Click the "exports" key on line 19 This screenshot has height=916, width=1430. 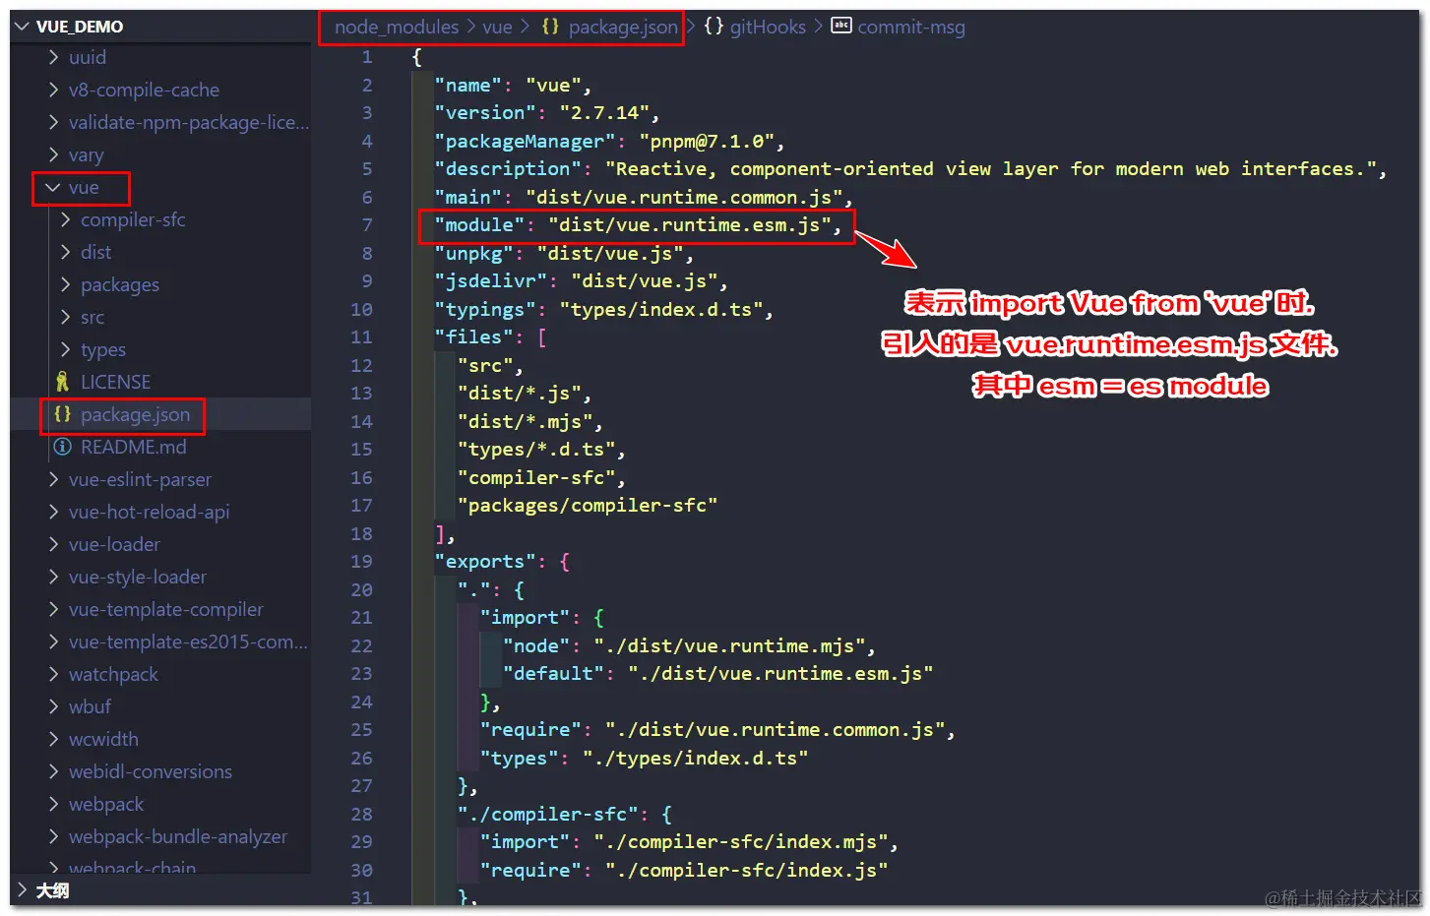pos(484,562)
